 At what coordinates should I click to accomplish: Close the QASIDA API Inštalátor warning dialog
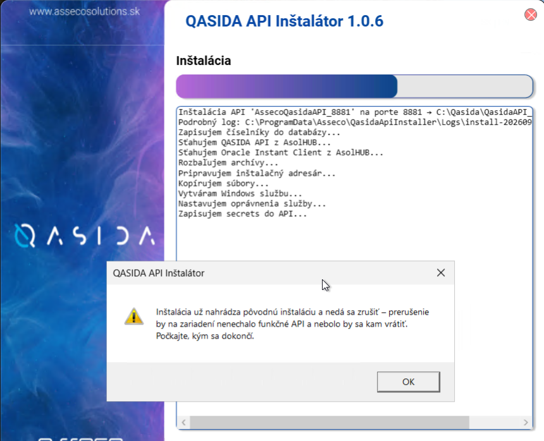[x=441, y=273]
